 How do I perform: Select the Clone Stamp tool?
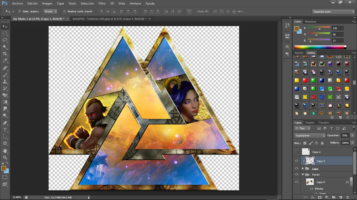pyautogui.click(x=5, y=82)
